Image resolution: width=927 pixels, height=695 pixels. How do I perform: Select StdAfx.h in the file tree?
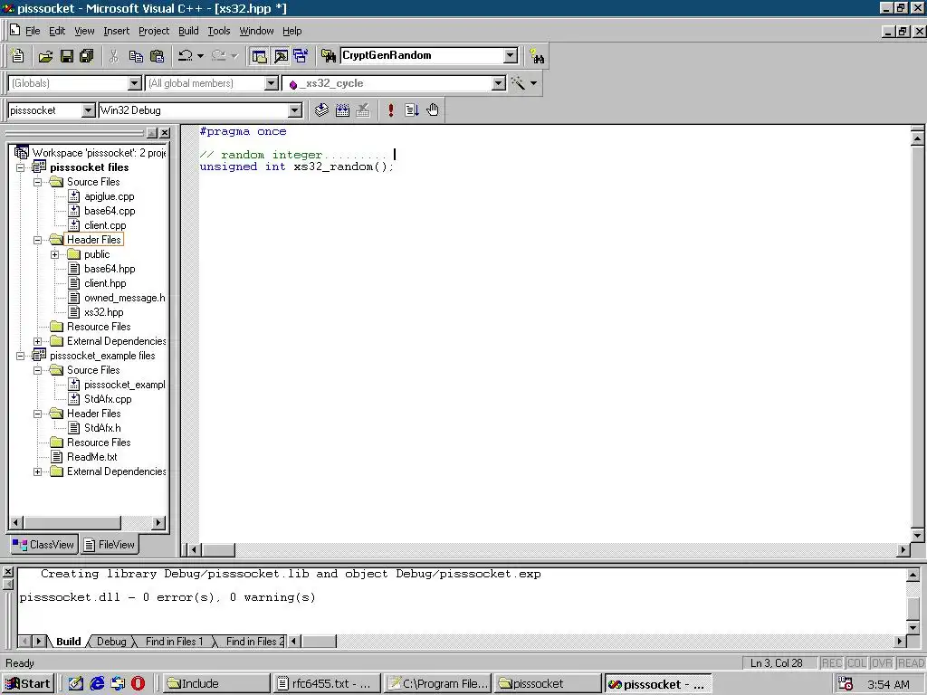tap(102, 428)
